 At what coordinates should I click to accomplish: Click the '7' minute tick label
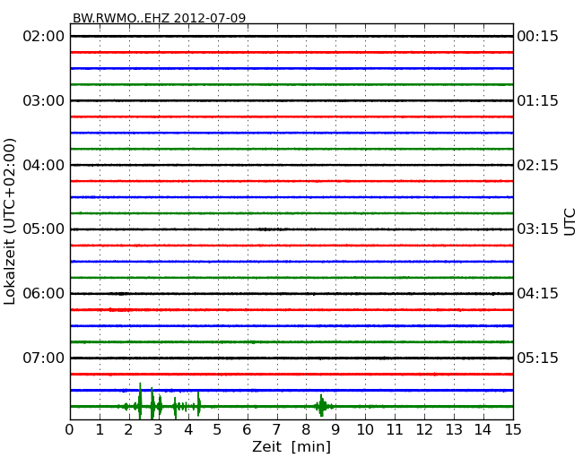(x=276, y=429)
